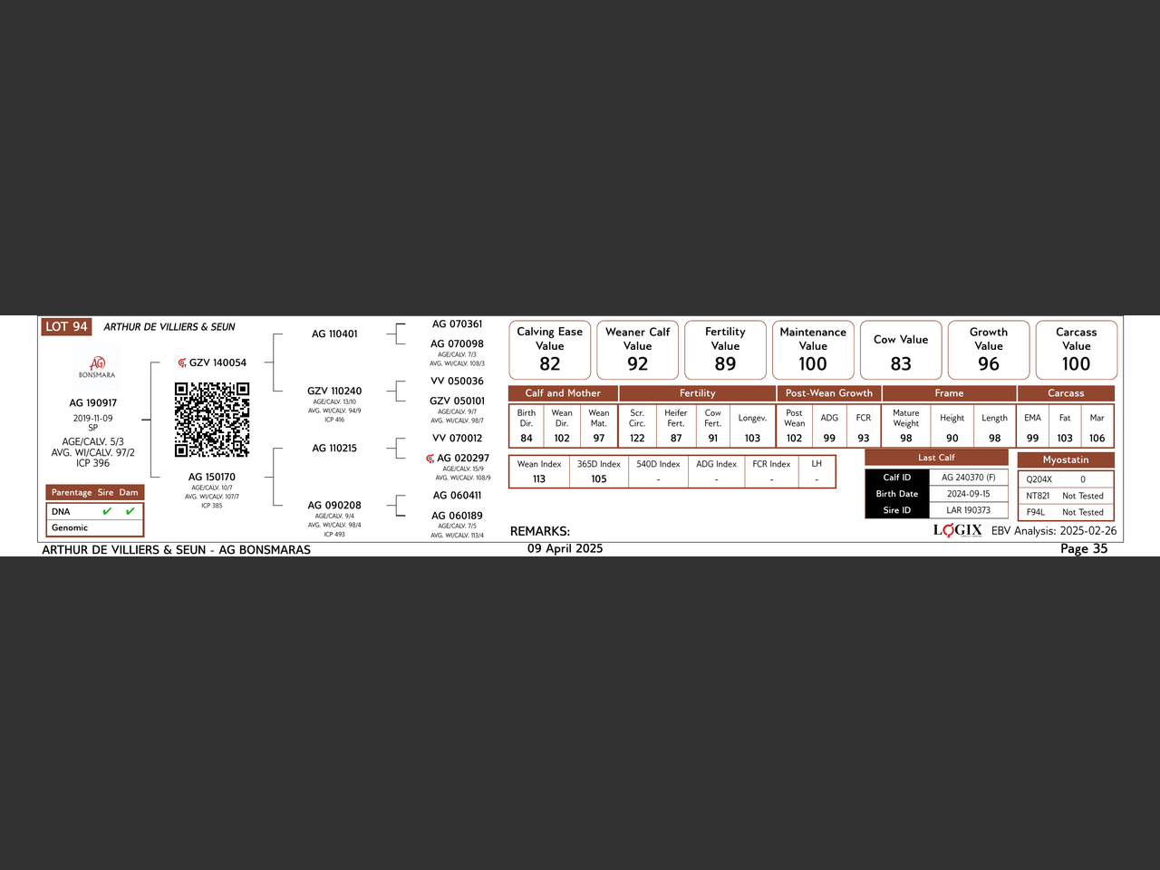The height and width of the screenshot is (870, 1160).
Task: Select the NT821 Not Tested row
Action: point(1066,496)
